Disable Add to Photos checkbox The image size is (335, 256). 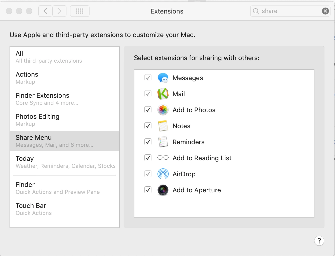pyautogui.click(x=148, y=110)
